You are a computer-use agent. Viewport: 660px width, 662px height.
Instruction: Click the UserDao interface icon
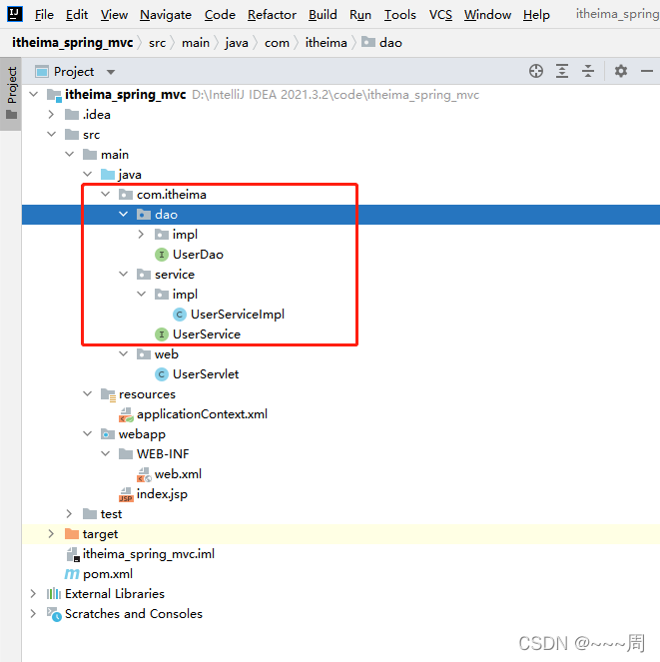(x=162, y=255)
